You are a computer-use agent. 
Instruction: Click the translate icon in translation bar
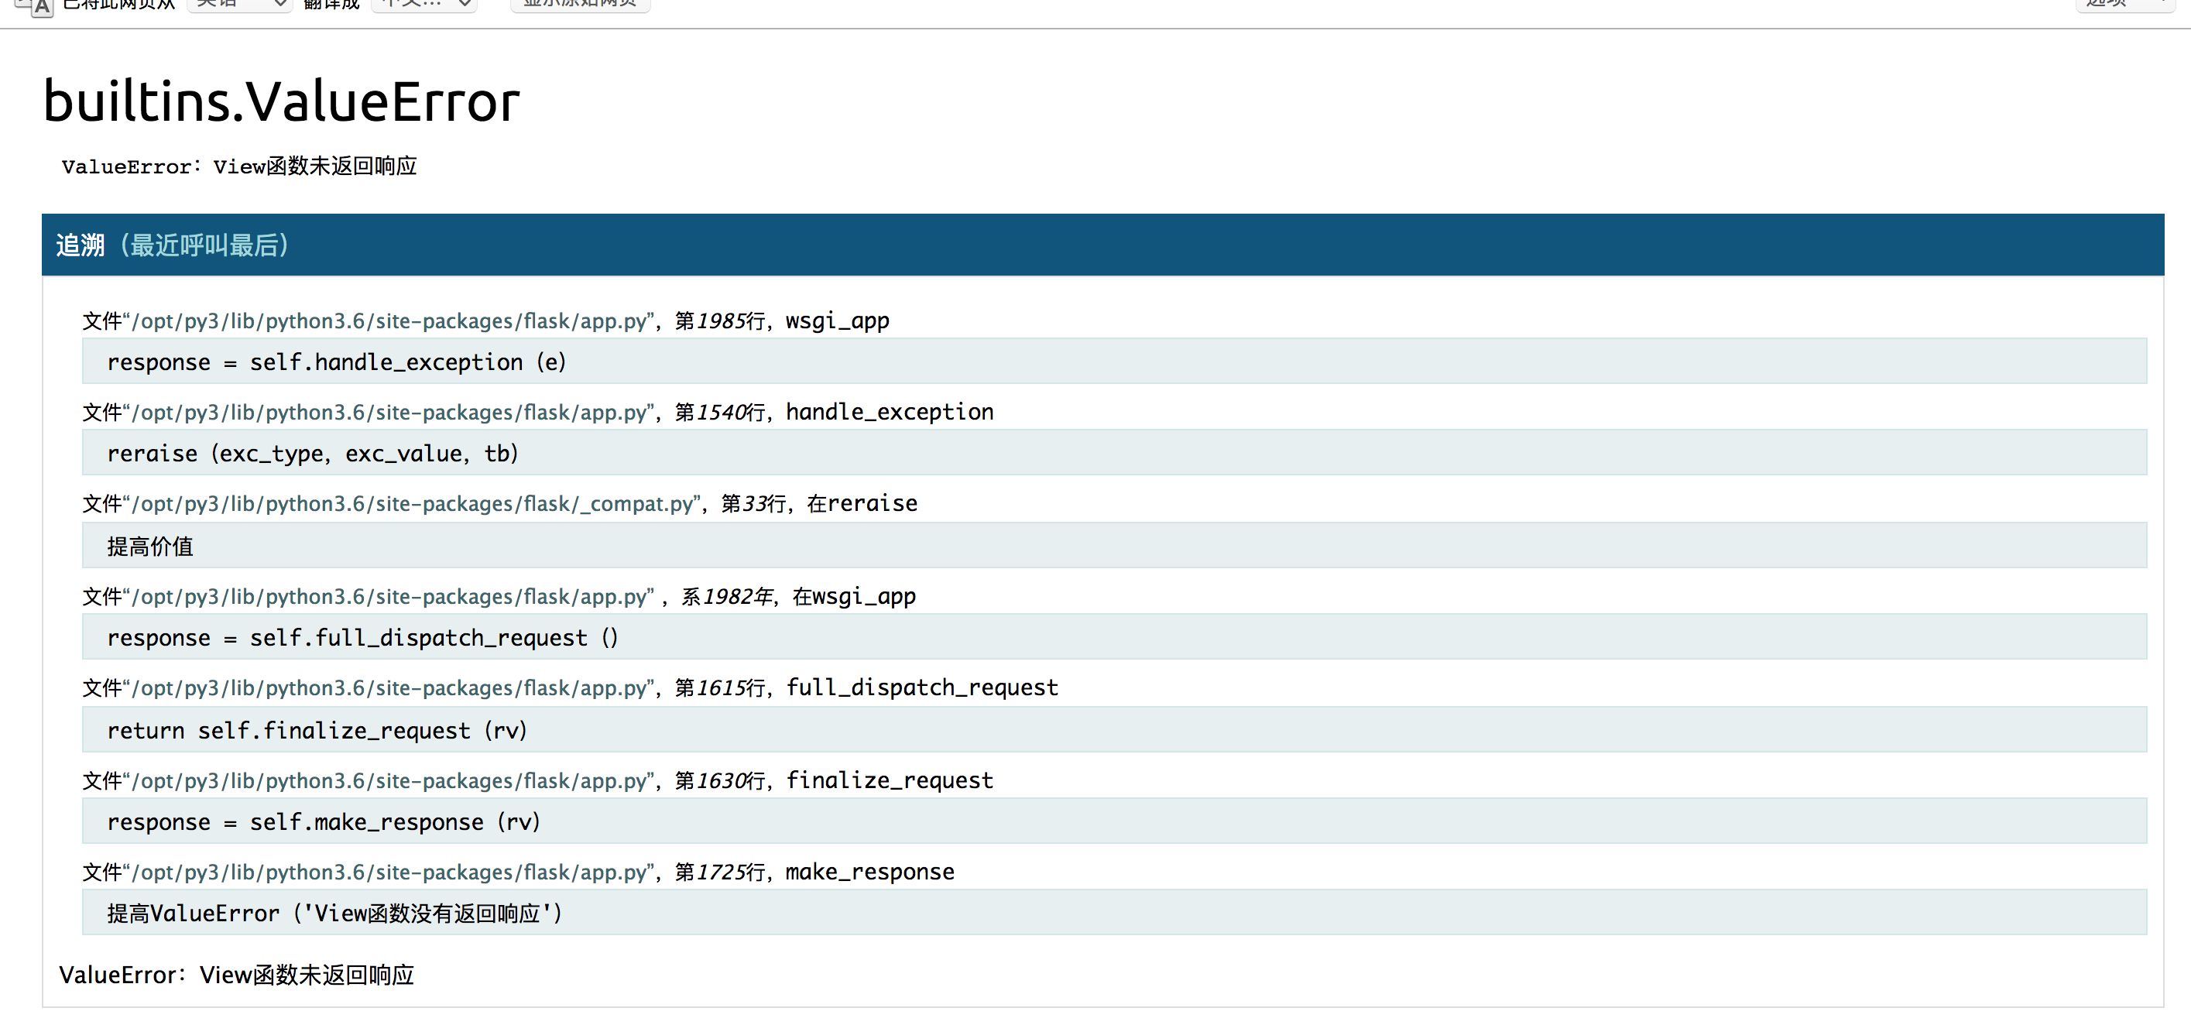tap(35, 6)
